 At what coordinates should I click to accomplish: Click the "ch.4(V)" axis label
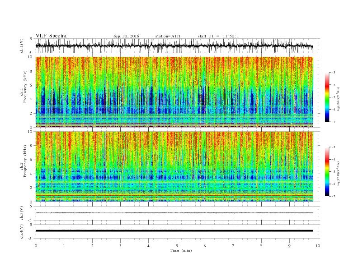pyautogui.click(x=22, y=231)
